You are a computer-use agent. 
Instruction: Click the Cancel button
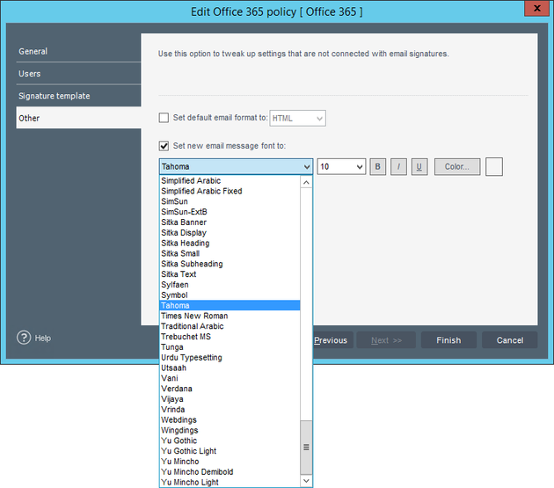coord(509,340)
